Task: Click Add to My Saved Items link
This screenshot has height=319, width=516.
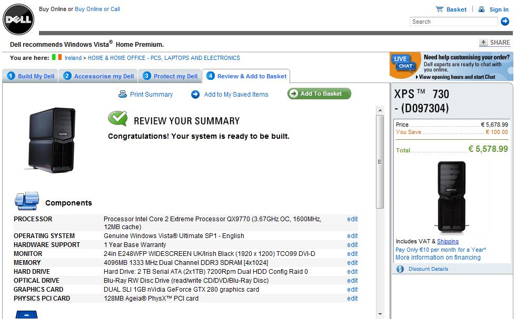Action: [236, 94]
